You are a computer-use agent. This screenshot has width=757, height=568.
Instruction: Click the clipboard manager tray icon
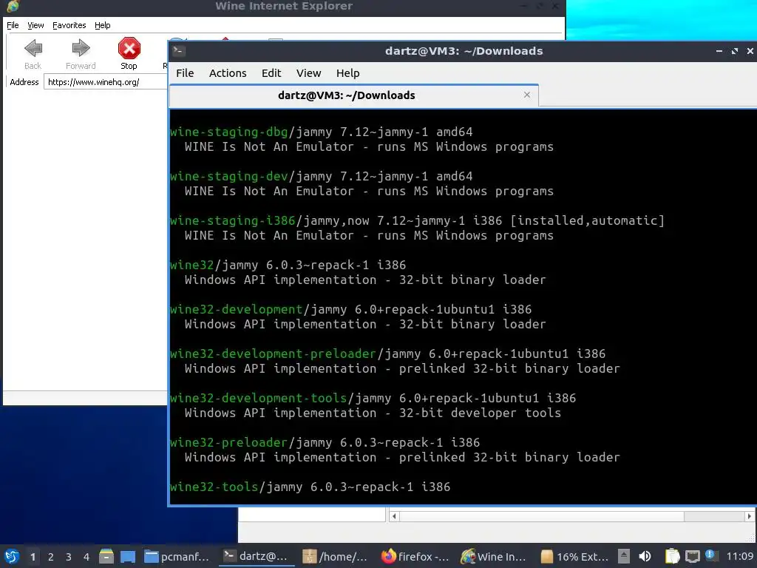tap(672, 556)
